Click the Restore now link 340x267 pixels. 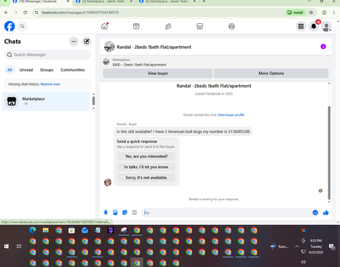tap(50, 84)
